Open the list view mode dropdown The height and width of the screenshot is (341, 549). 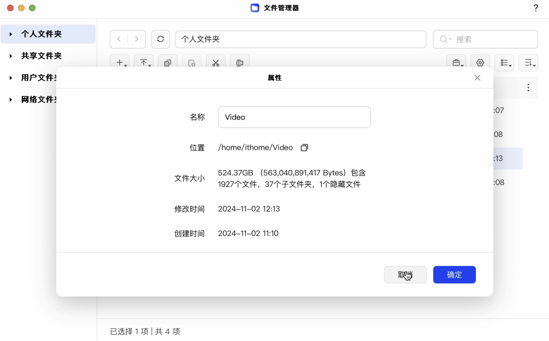point(506,62)
